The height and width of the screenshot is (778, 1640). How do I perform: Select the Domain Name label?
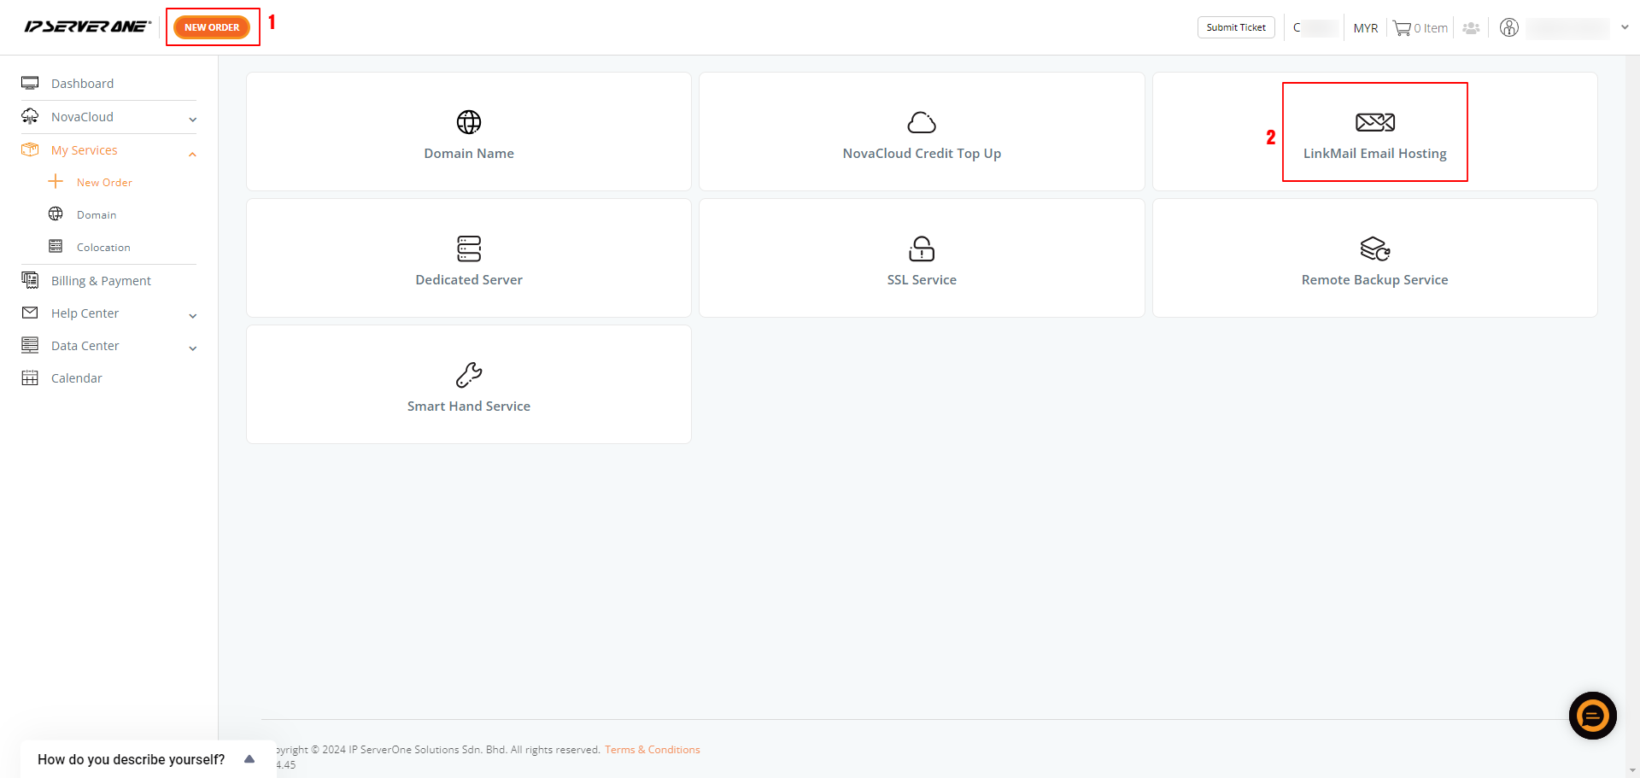[469, 154]
